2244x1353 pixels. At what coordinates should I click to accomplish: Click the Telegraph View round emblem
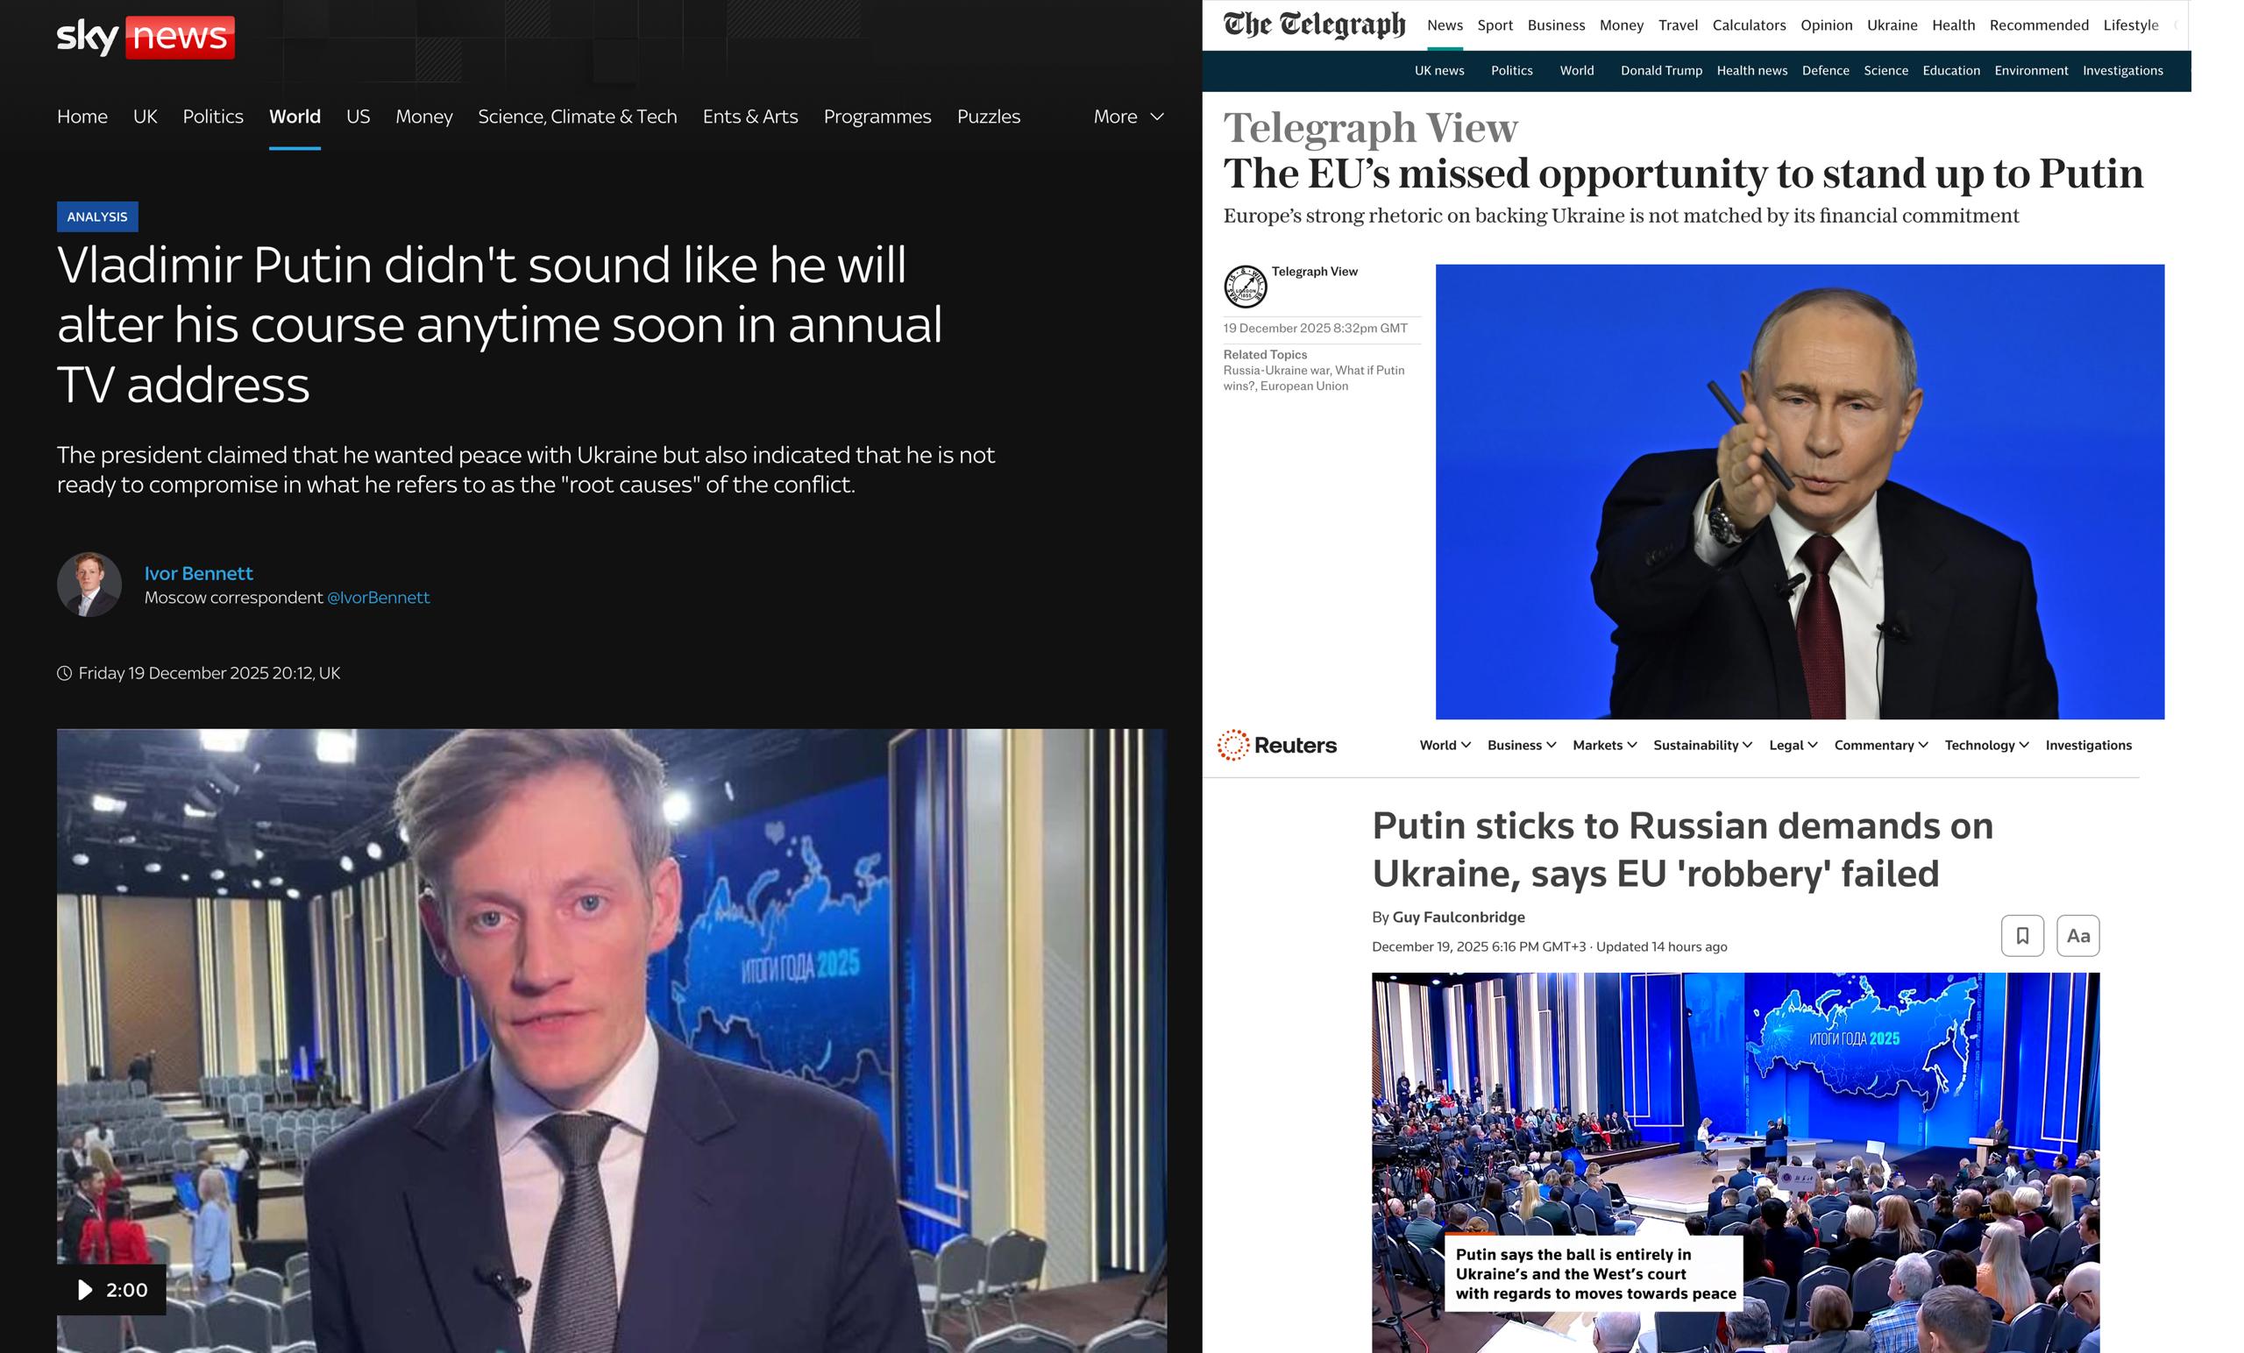(x=1245, y=287)
